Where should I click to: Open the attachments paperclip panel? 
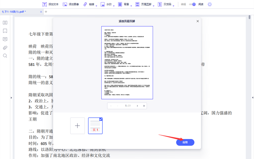(x=5, y=48)
